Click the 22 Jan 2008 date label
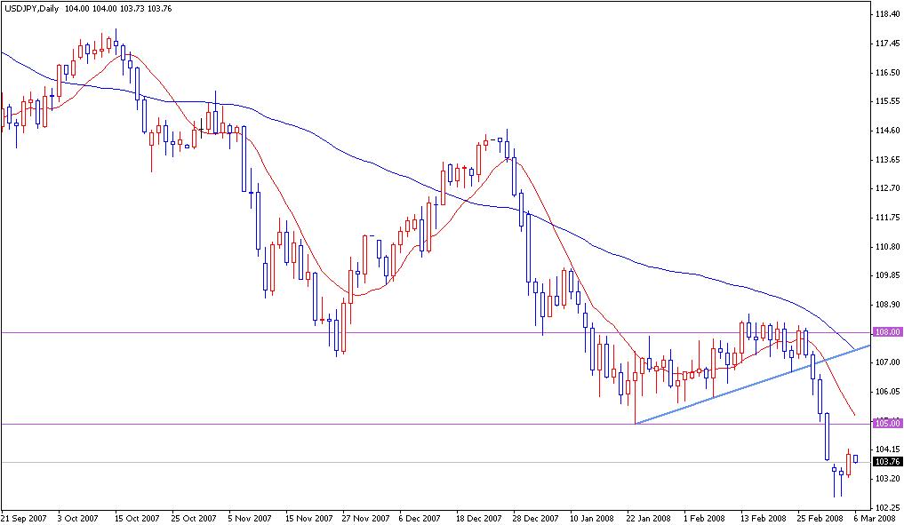904x525 pixels. (x=647, y=515)
